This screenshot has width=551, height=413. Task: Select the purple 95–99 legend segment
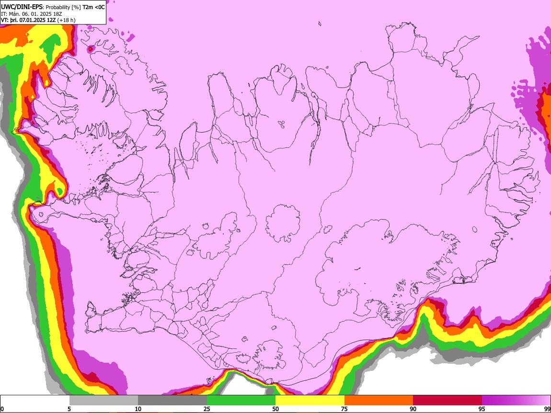point(516,400)
